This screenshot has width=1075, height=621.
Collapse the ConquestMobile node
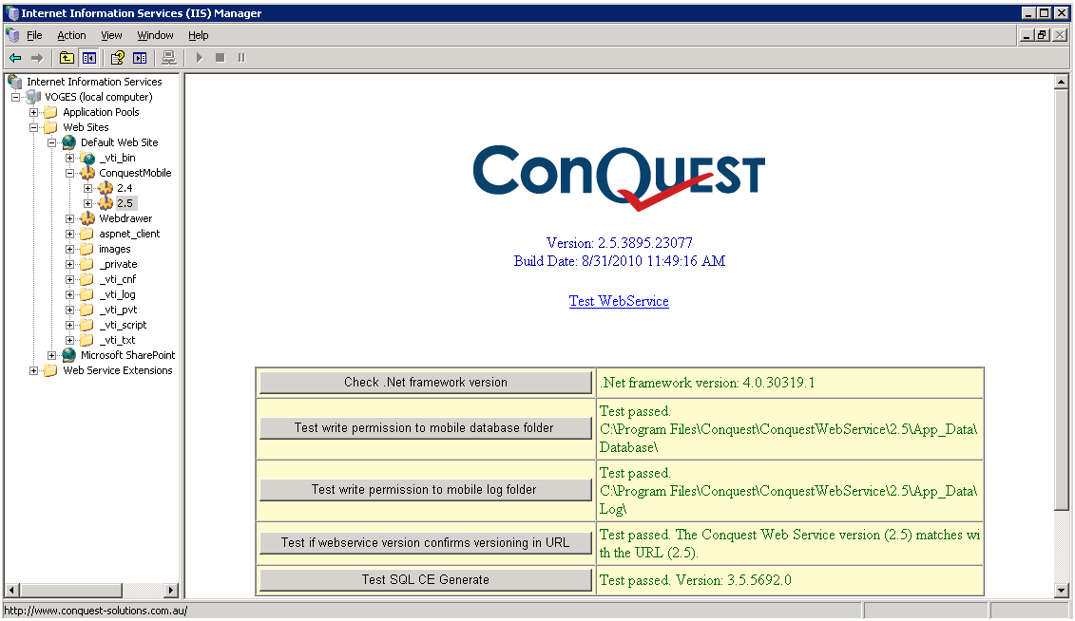pyautogui.click(x=70, y=173)
